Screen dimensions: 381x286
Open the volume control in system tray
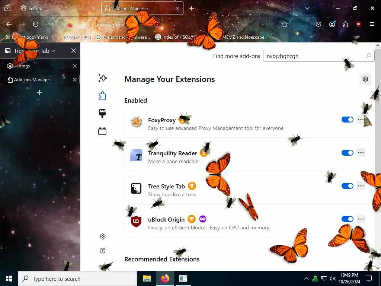point(333,279)
